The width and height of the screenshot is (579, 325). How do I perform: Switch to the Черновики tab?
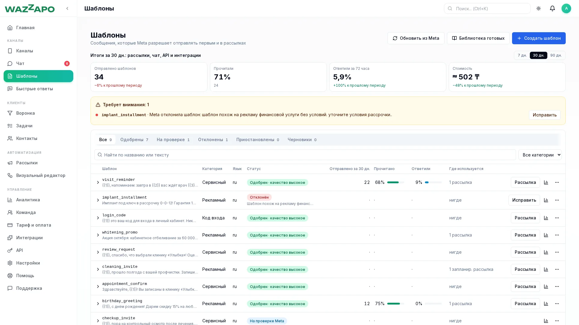(x=302, y=140)
